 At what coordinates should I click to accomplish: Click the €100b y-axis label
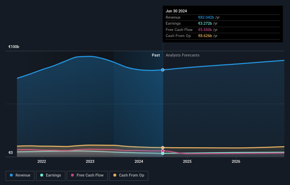[14, 47]
